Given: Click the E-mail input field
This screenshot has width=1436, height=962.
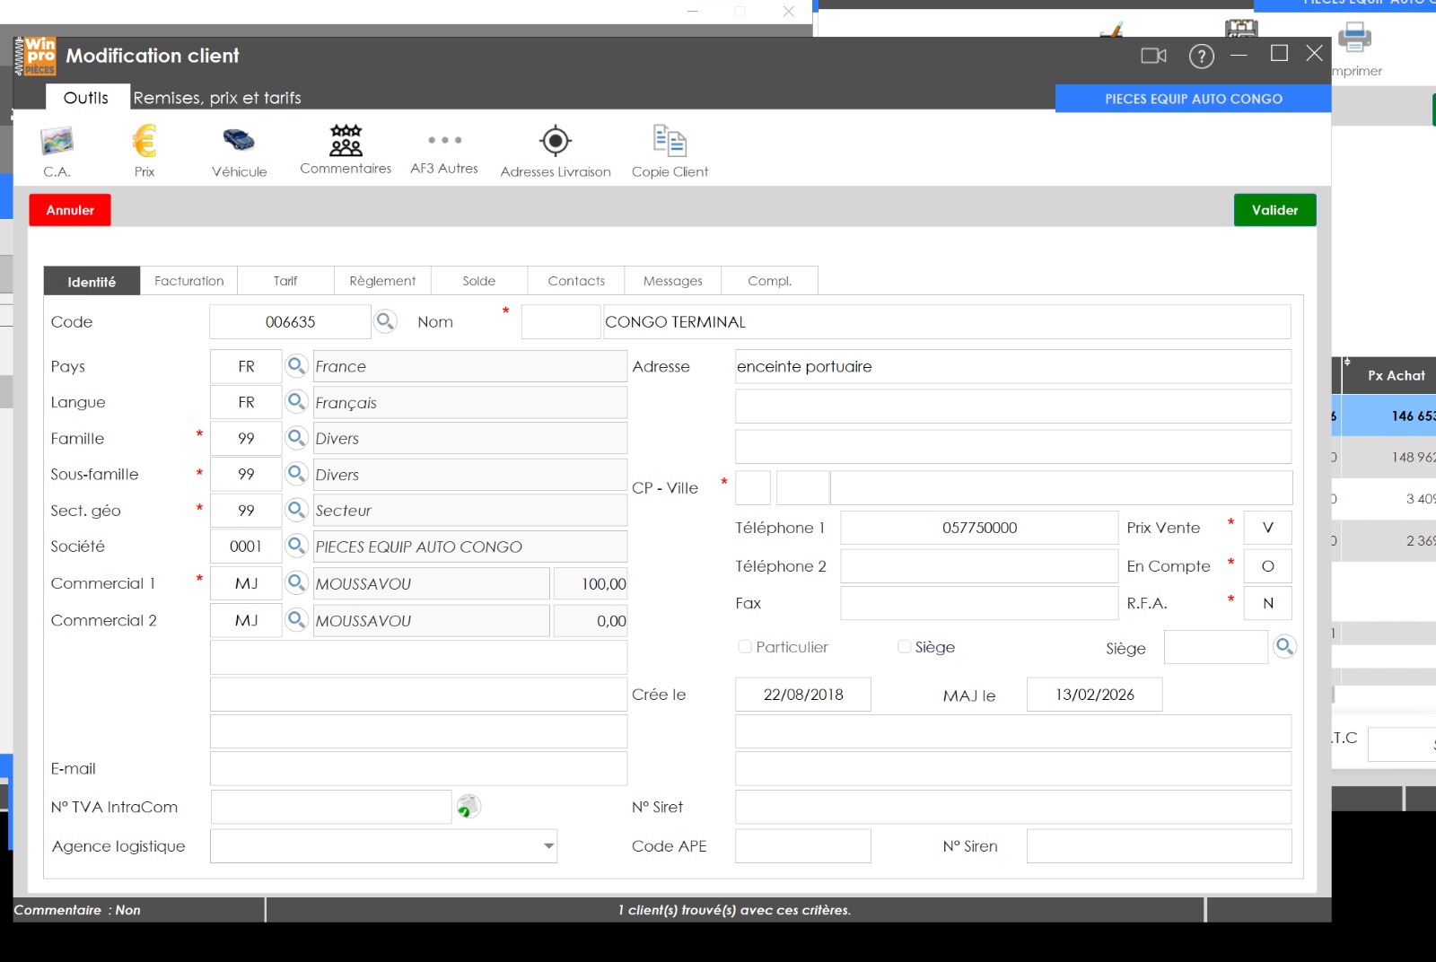Looking at the screenshot, I should pyautogui.click(x=418, y=768).
